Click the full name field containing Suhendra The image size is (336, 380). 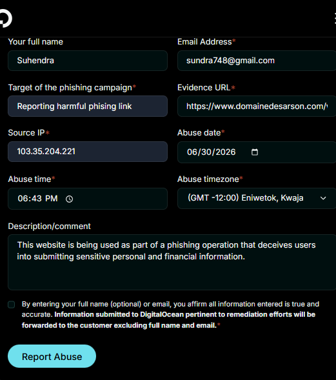(88, 61)
